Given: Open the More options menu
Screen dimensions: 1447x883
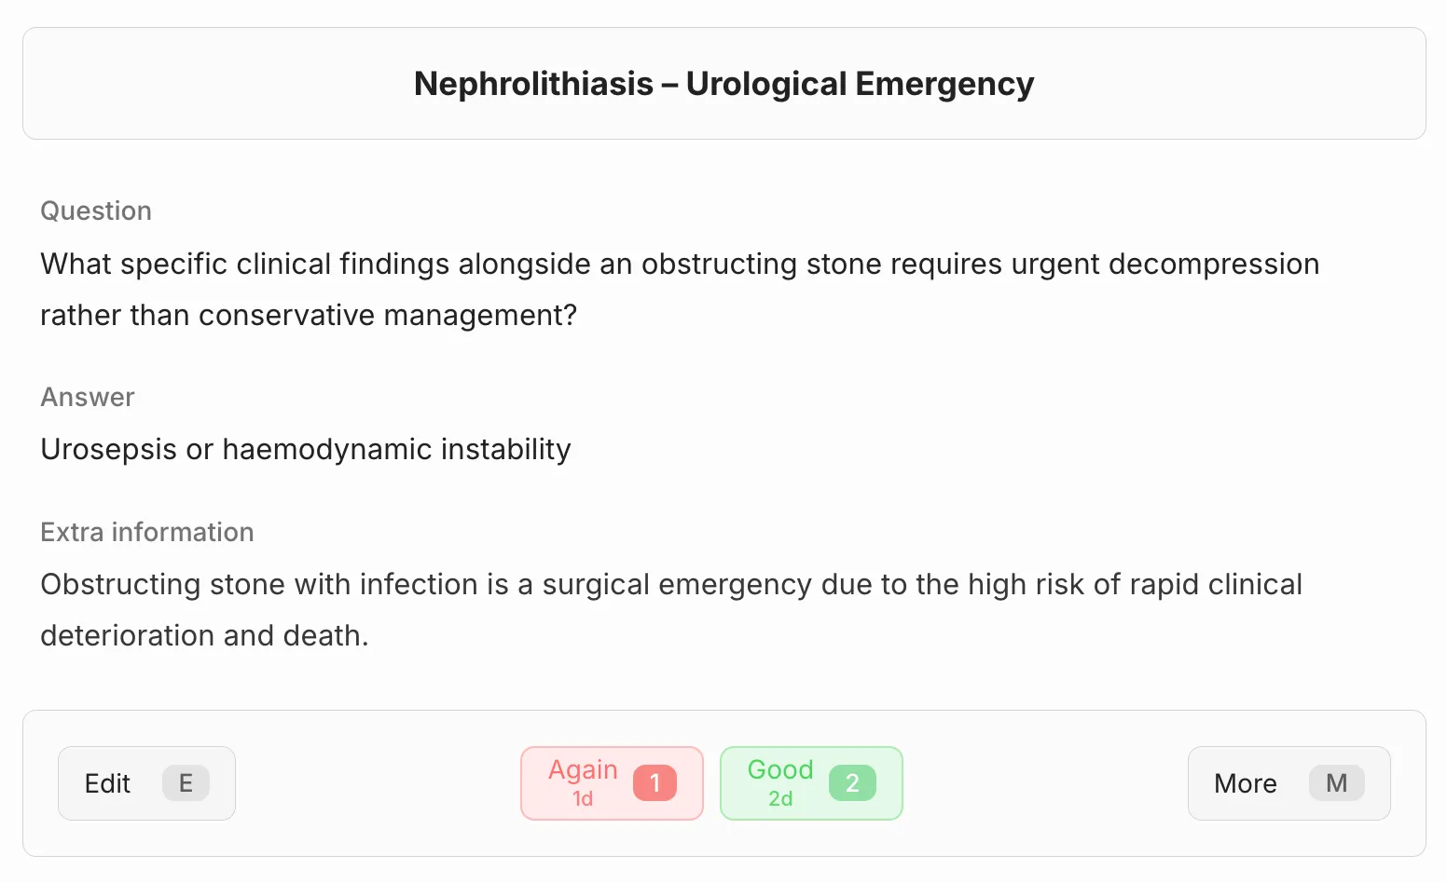Looking at the screenshot, I should (x=1289, y=783).
